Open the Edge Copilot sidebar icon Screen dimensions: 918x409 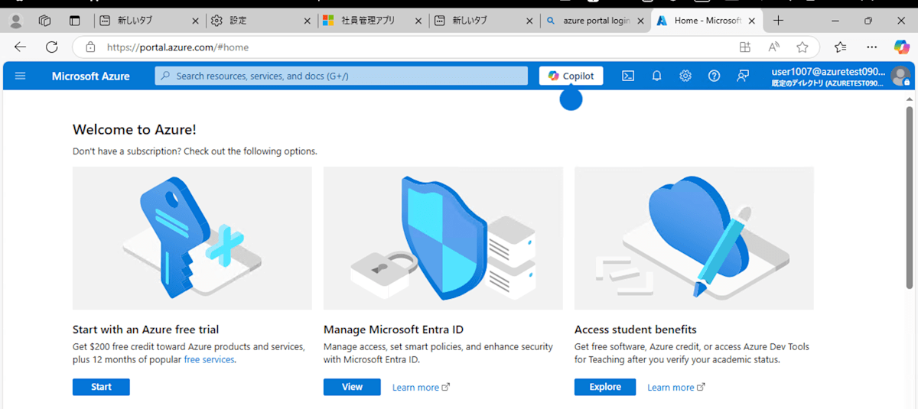coord(902,47)
